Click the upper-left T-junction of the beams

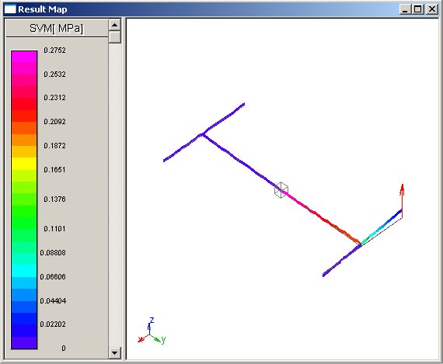pos(203,135)
